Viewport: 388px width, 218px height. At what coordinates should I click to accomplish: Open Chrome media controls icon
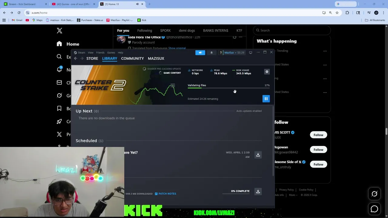(x=369, y=13)
